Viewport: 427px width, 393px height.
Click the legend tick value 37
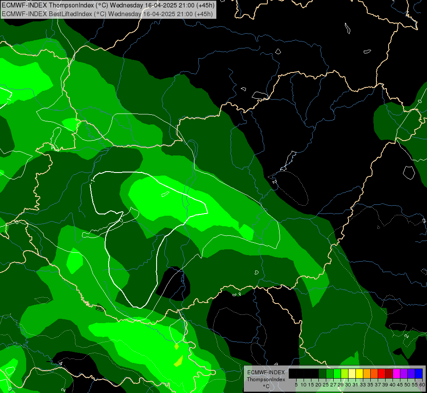pos(378,385)
